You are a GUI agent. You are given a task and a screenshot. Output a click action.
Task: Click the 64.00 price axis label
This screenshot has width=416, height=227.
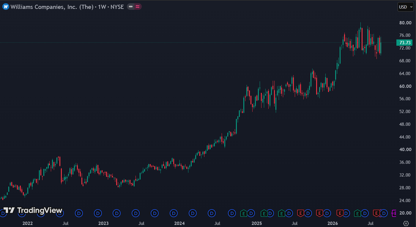(405, 74)
